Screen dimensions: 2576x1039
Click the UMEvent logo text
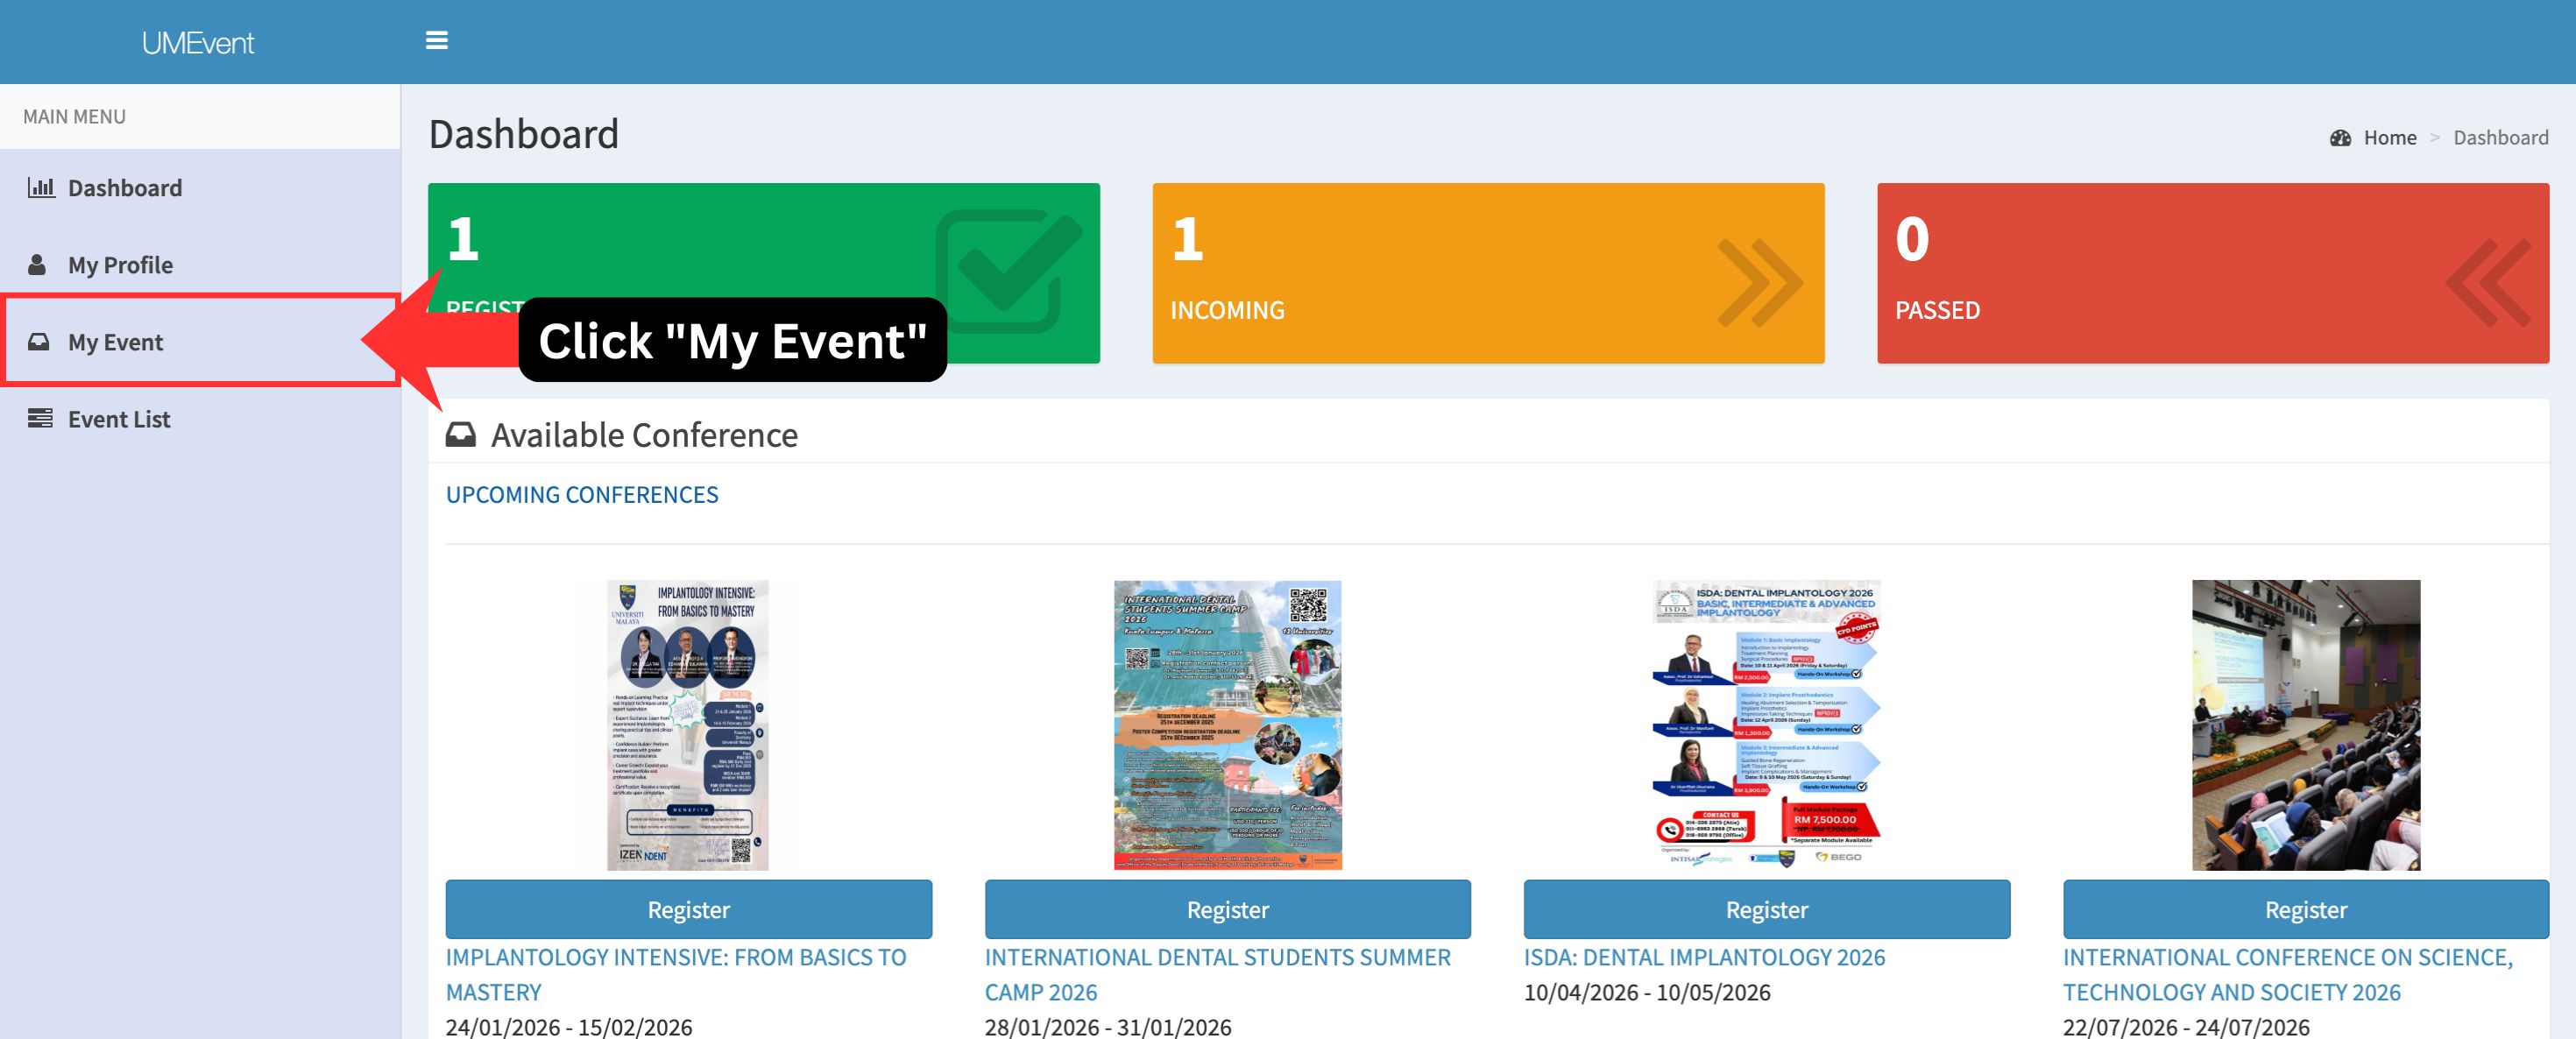click(198, 43)
